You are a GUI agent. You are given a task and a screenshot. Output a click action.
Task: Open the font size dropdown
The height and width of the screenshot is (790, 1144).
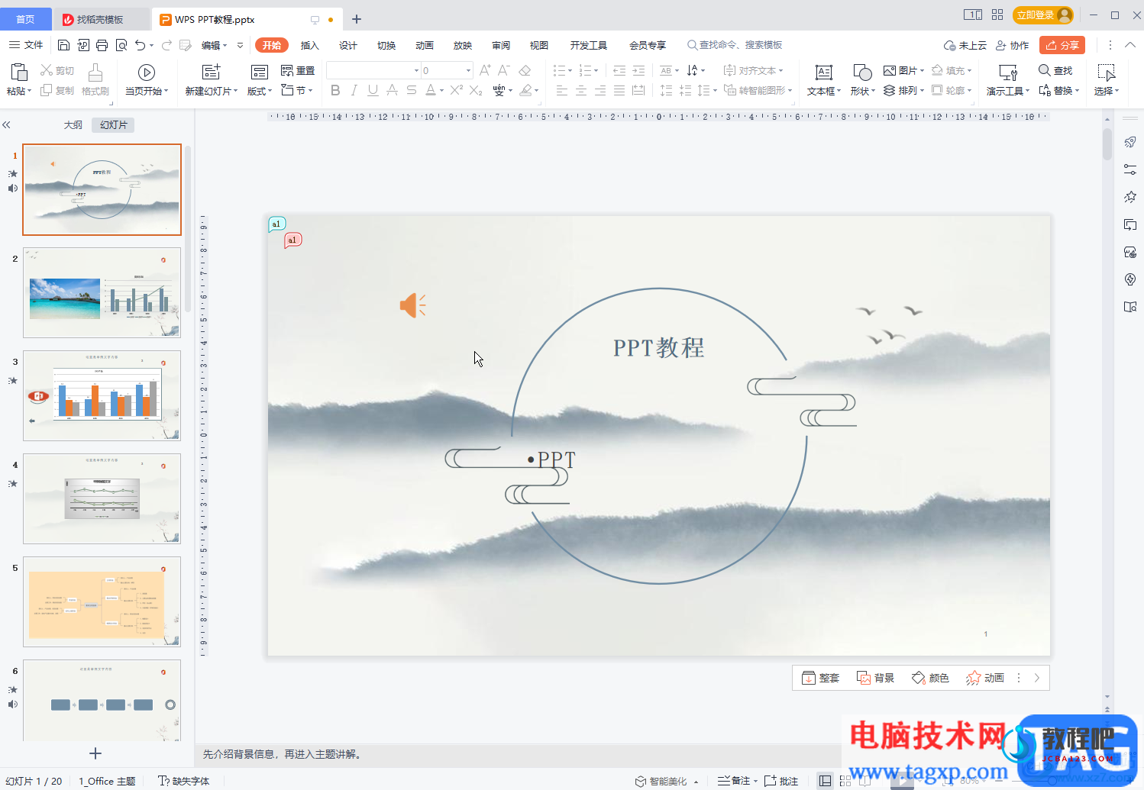coord(468,70)
